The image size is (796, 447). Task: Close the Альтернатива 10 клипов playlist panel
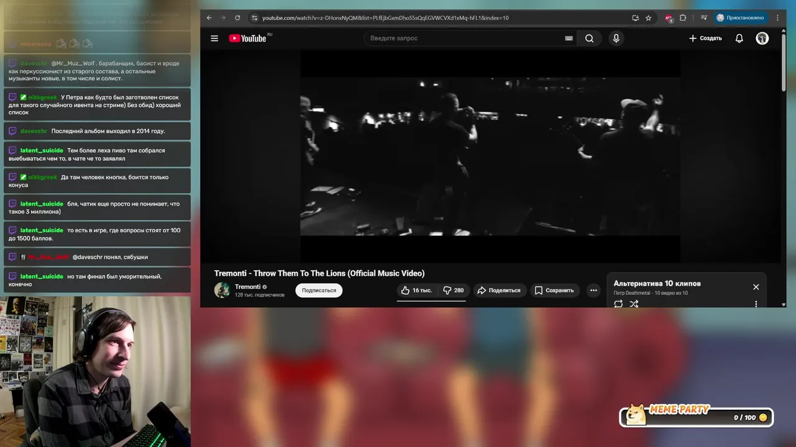click(756, 287)
